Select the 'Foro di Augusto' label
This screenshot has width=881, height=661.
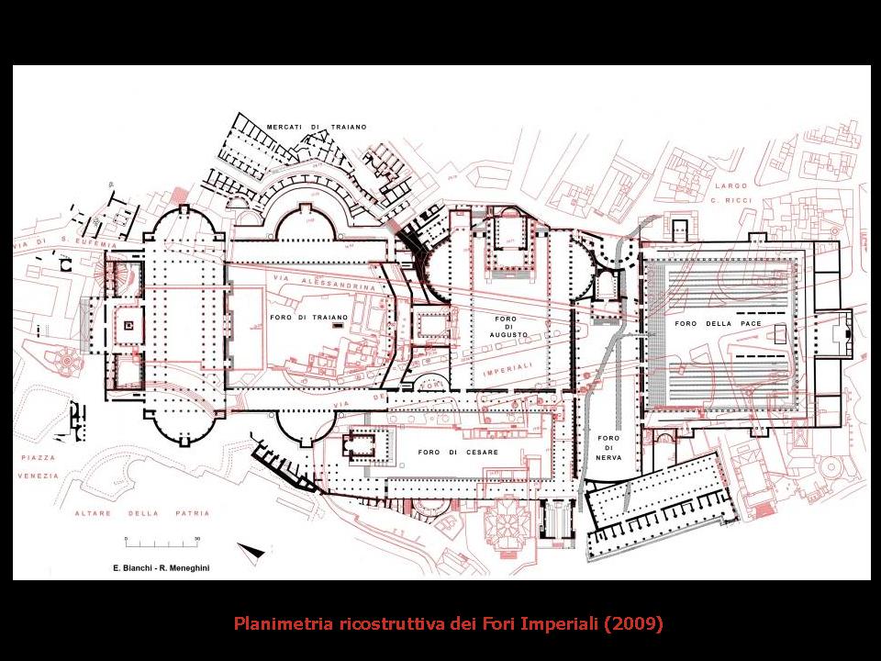click(509, 327)
